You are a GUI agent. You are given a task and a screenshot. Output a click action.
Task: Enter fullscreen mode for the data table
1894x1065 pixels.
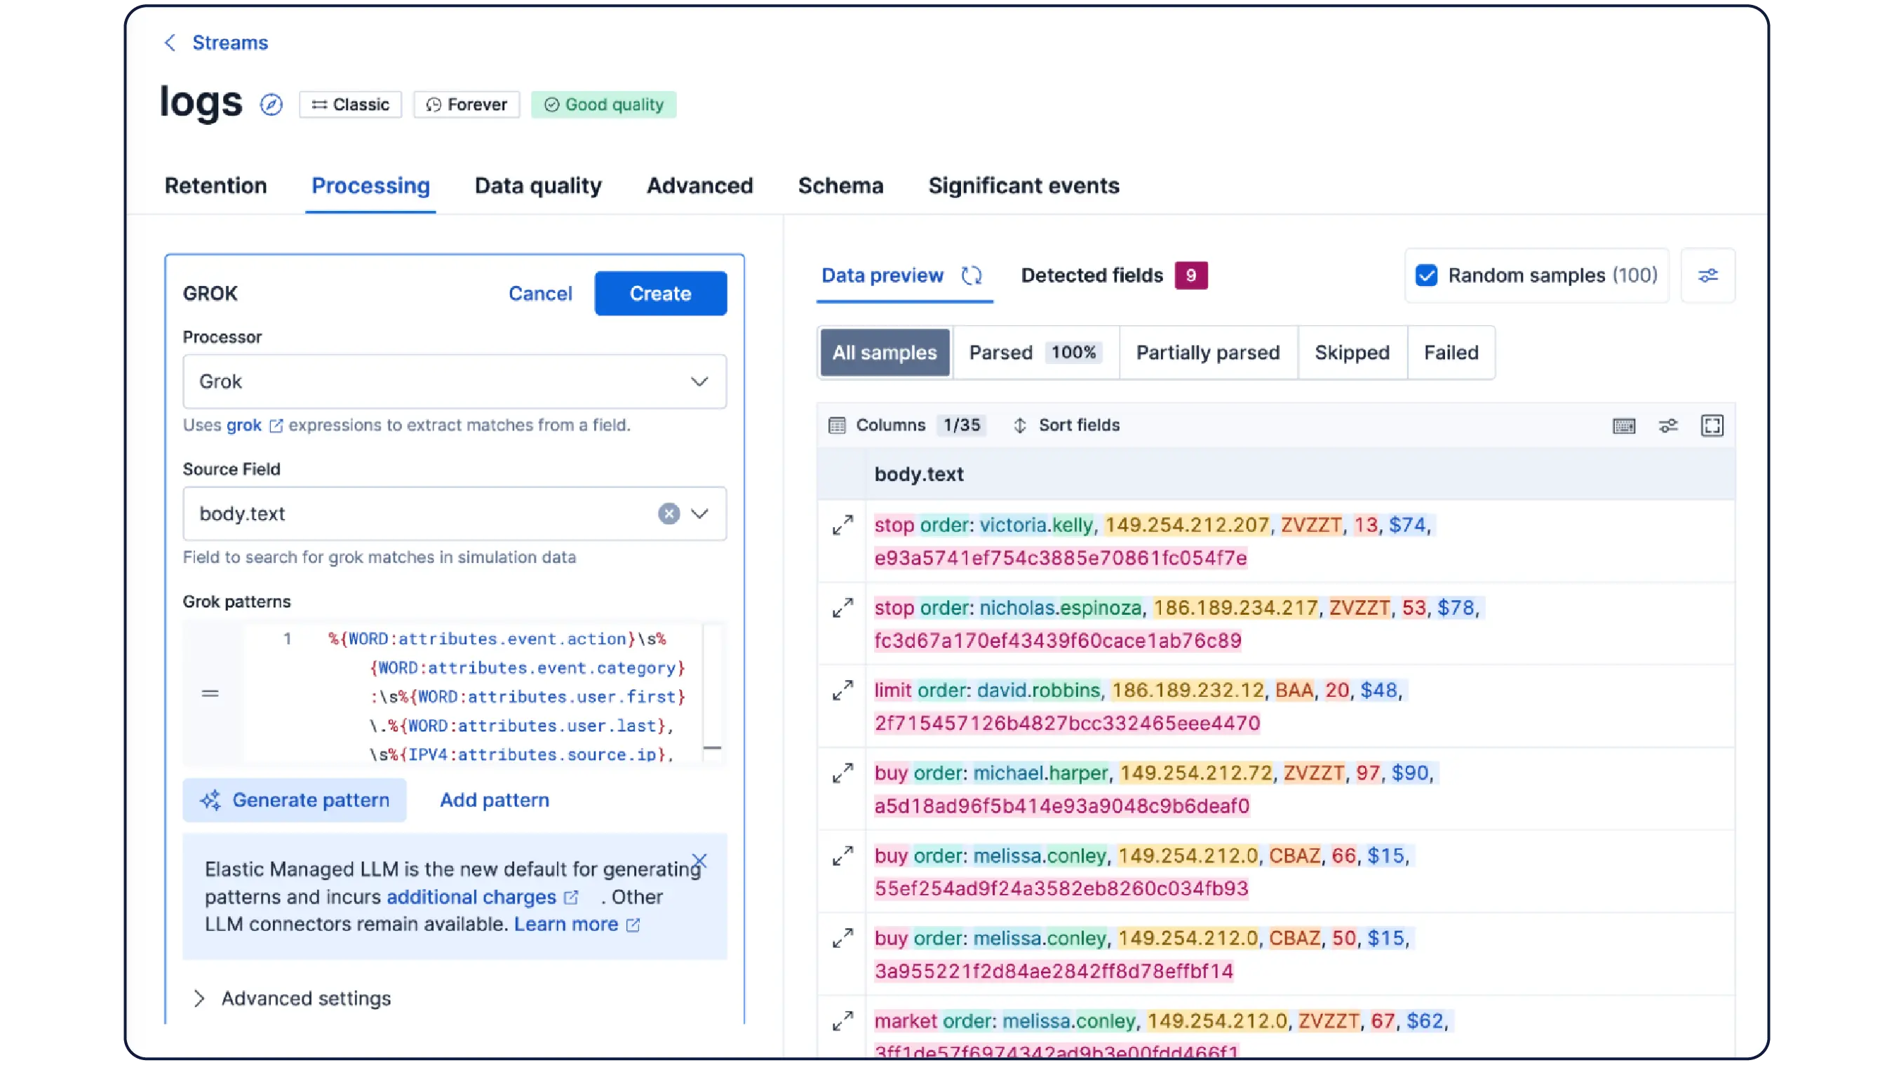(1712, 426)
